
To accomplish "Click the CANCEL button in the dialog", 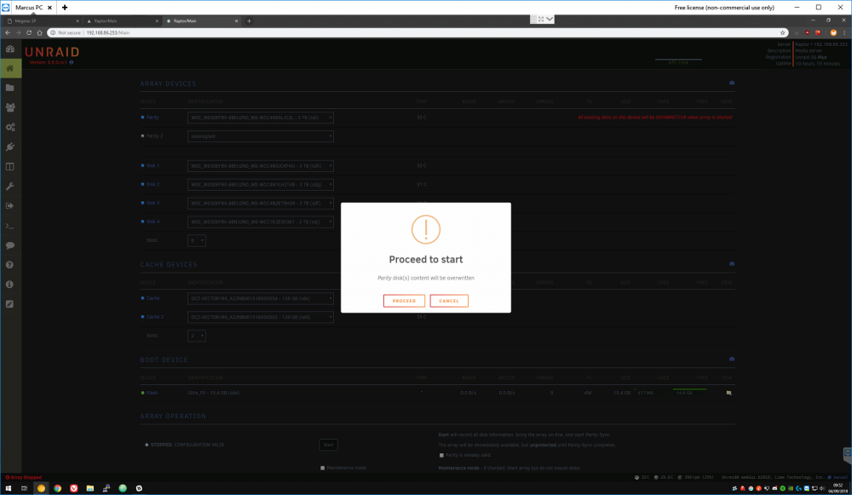I will pos(449,301).
